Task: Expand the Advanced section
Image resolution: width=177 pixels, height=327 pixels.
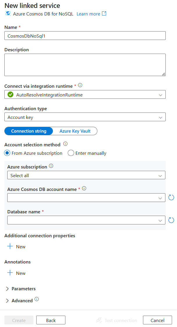Action: click(x=19, y=300)
